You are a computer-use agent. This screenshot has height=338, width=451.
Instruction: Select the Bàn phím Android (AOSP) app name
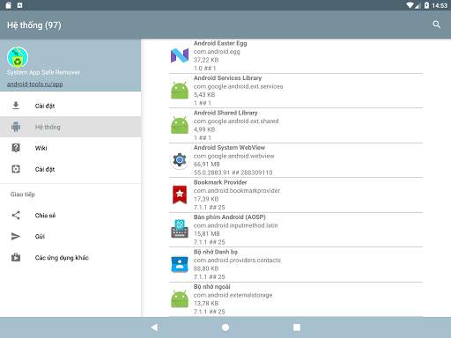point(230,217)
